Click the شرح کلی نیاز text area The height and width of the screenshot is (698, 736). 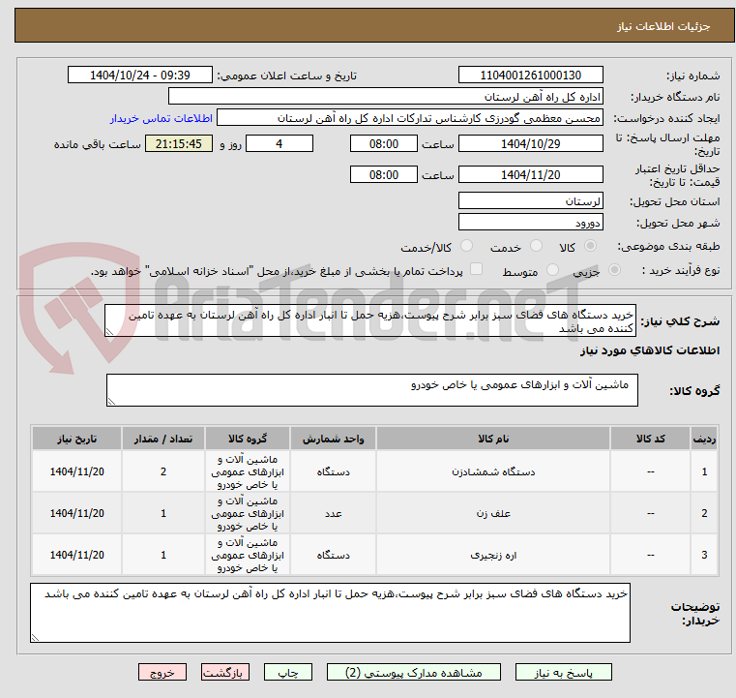click(370, 320)
